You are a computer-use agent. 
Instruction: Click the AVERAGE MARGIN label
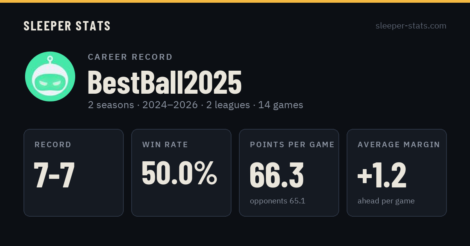399,145
